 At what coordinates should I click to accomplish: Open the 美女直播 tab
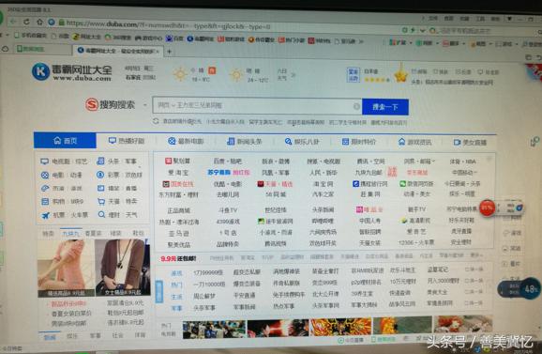pyautogui.click(x=470, y=143)
